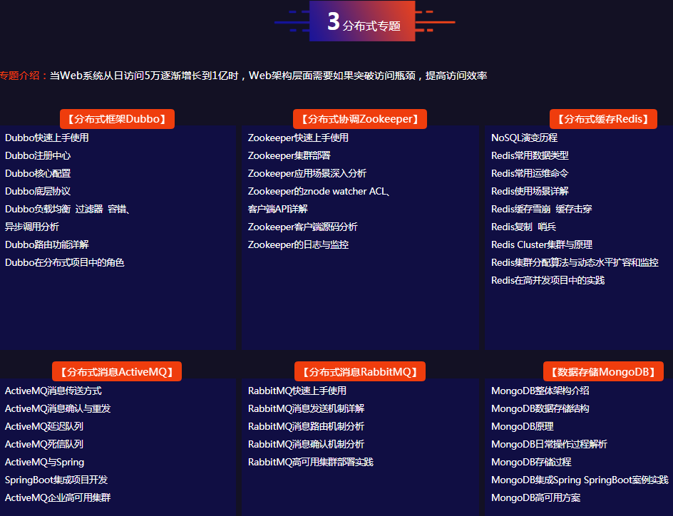Click the 【数据存储MongoDB】 section label
This screenshot has width=673, height=516.
point(603,371)
